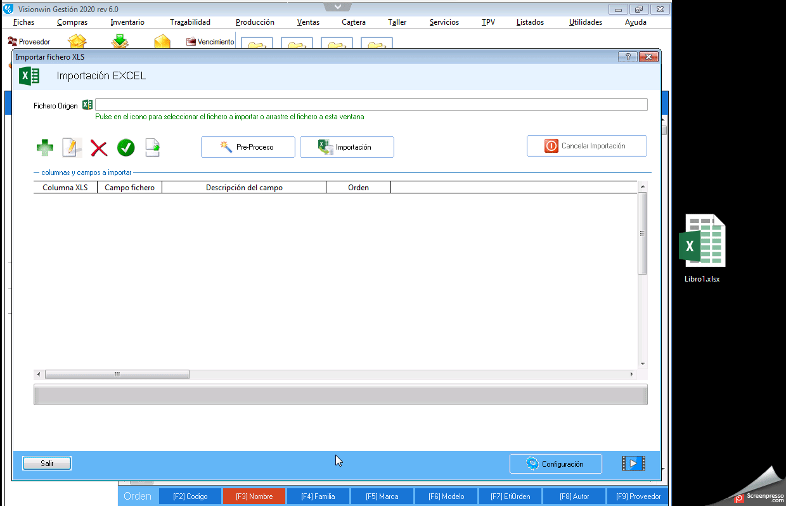The width and height of the screenshot is (786, 506).
Task: Click the Campo fichero column header
Action: 130,187
